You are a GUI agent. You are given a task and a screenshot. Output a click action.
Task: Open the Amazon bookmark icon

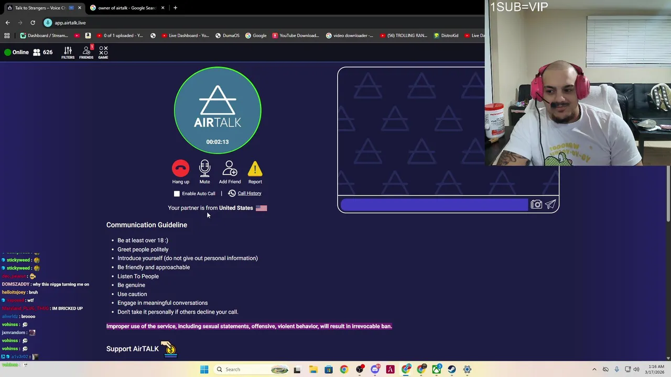88,36
